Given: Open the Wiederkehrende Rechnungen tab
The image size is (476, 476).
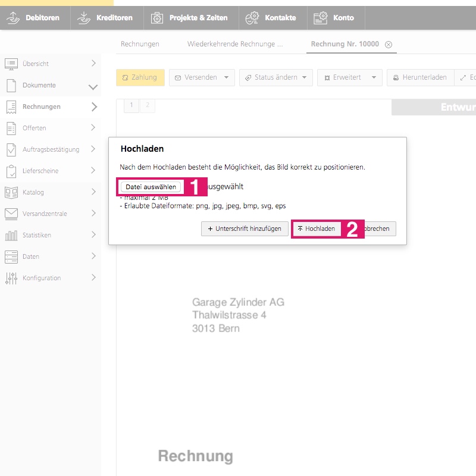Looking at the screenshot, I should coord(234,44).
